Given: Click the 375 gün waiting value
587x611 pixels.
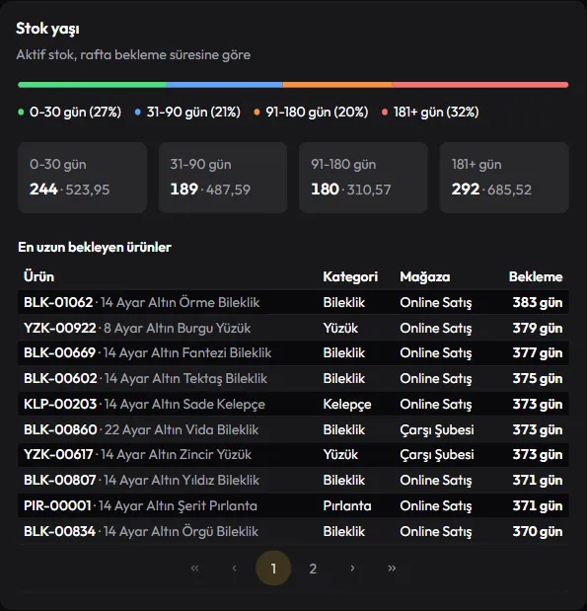Looking at the screenshot, I should tap(538, 379).
